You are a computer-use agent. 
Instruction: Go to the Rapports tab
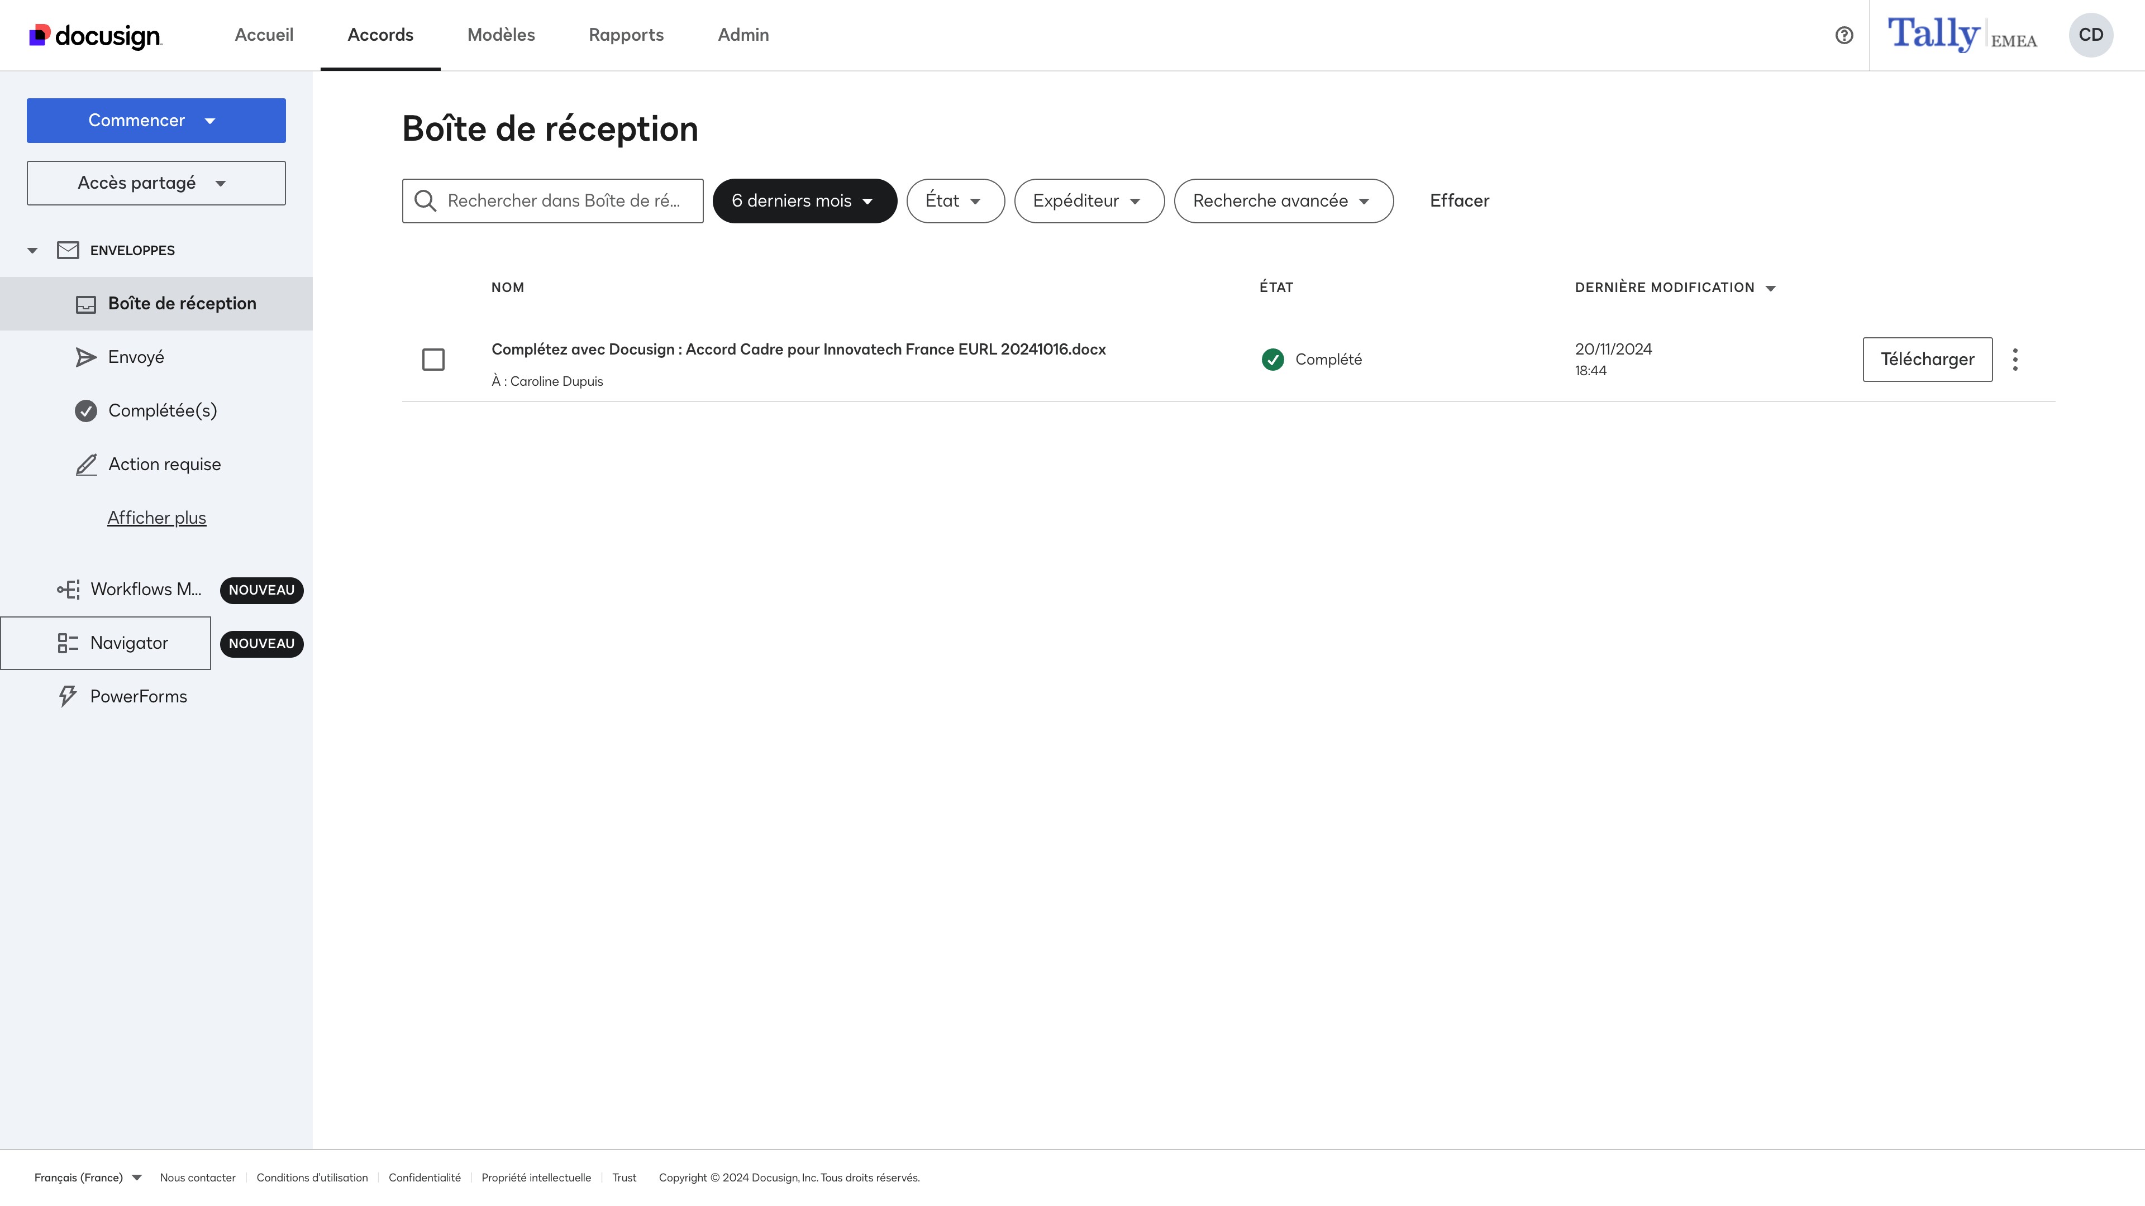click(x=626, y=35)
